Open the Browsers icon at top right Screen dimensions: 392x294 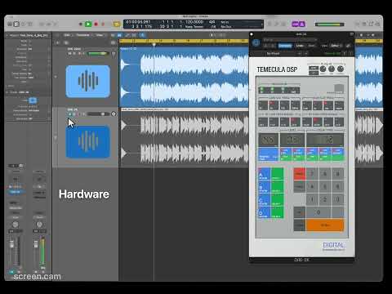point(378,24)
